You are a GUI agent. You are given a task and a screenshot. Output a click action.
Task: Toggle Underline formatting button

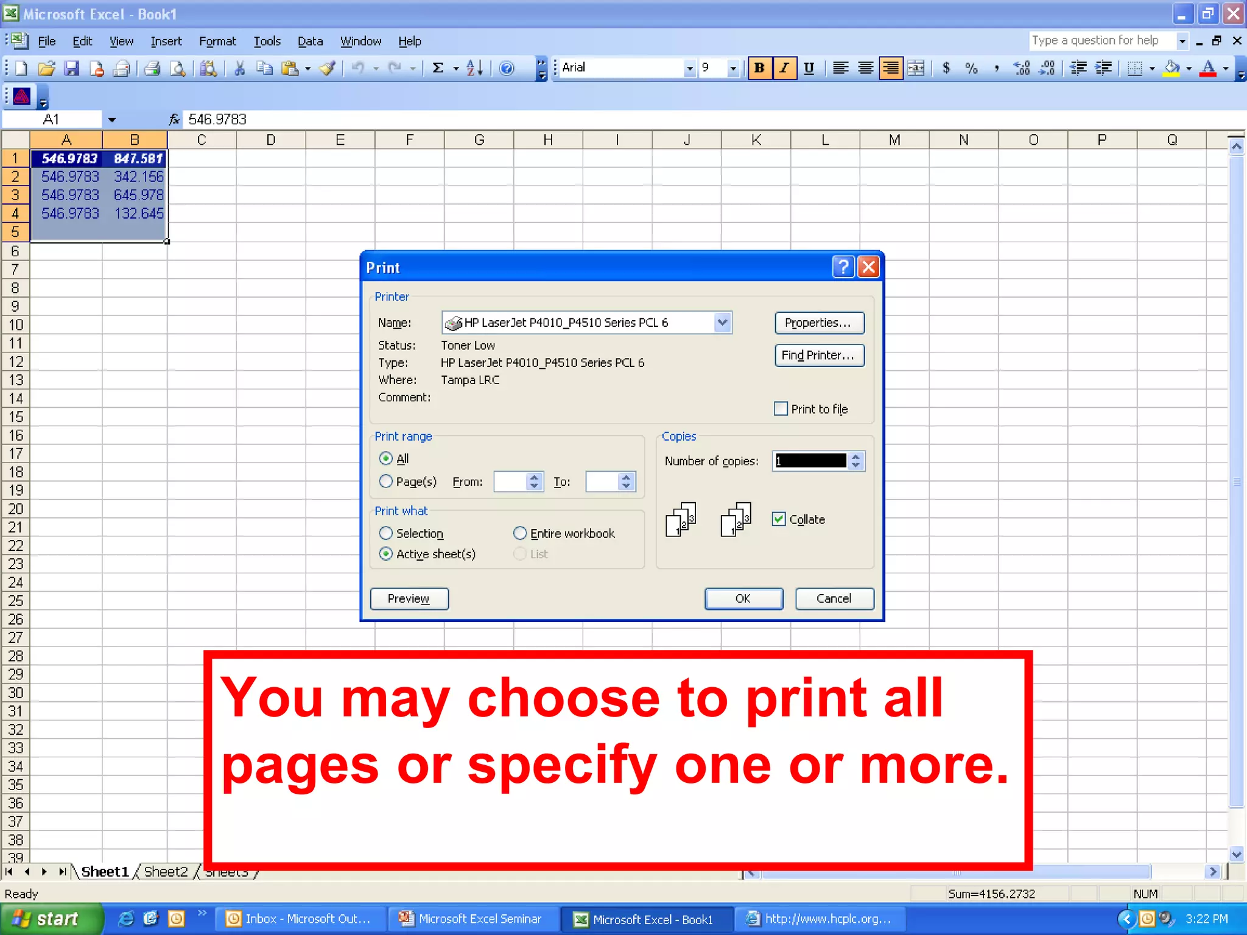tap(809, 68)
